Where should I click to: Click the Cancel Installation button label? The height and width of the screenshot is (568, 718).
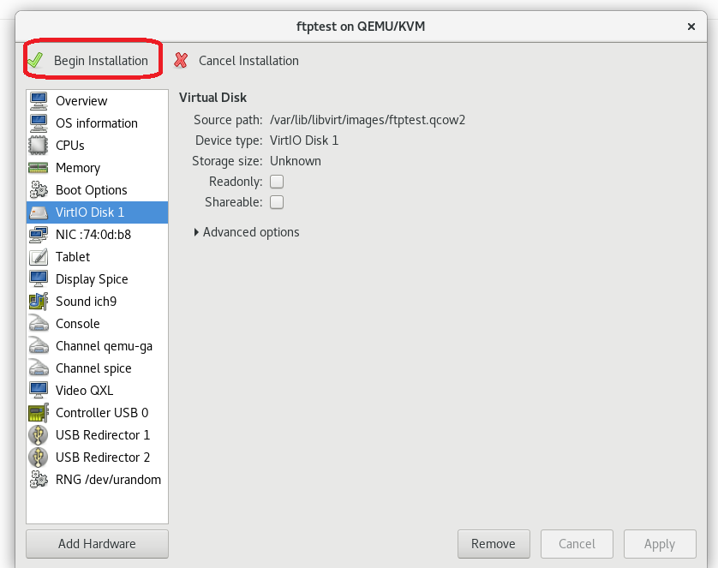(x=248, y=61)
